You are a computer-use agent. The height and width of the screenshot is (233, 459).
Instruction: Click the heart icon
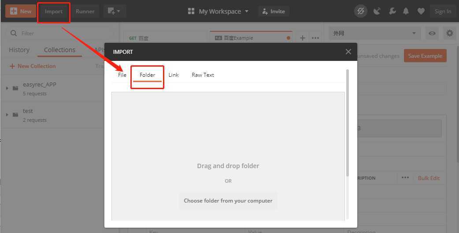(421, 11)
